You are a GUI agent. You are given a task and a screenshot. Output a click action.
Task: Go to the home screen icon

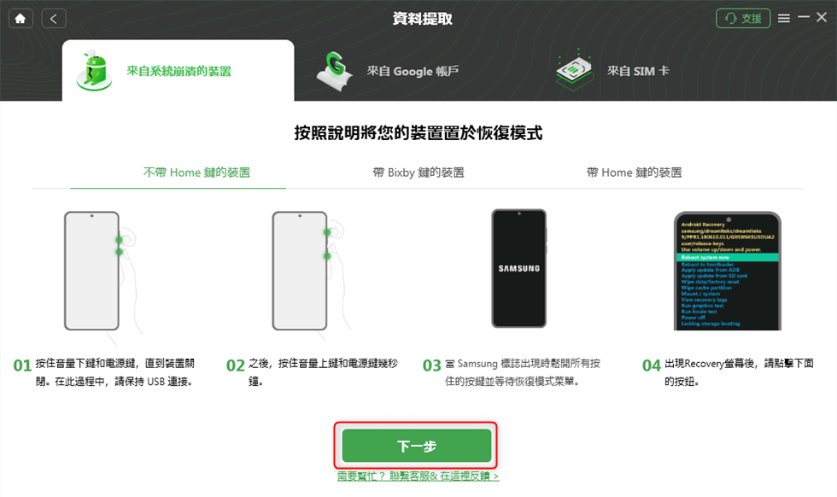point(20,19)
